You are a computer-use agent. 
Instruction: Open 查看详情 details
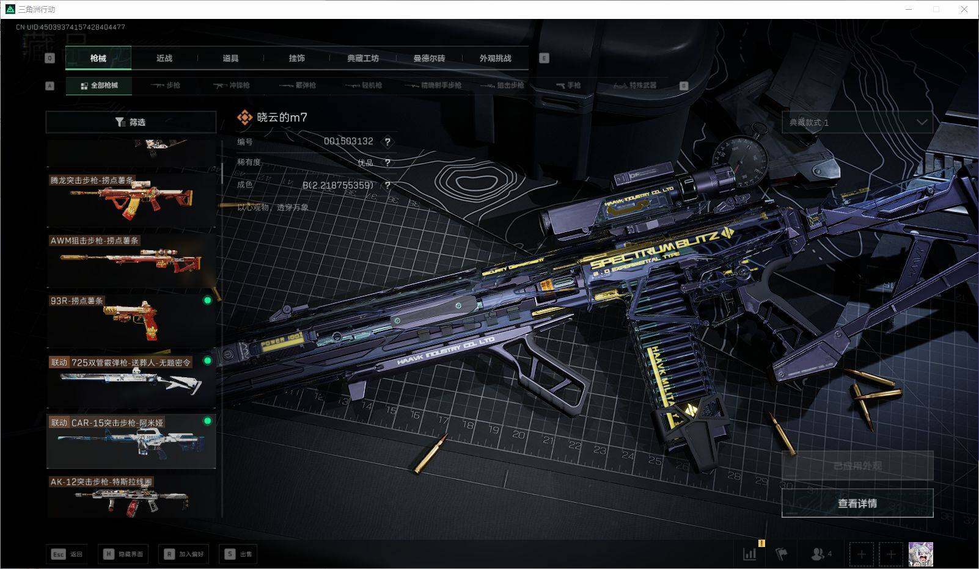pyautogui.click(x=857, y=503)
